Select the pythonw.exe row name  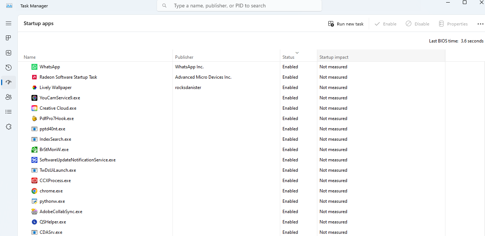coord(52,201)
